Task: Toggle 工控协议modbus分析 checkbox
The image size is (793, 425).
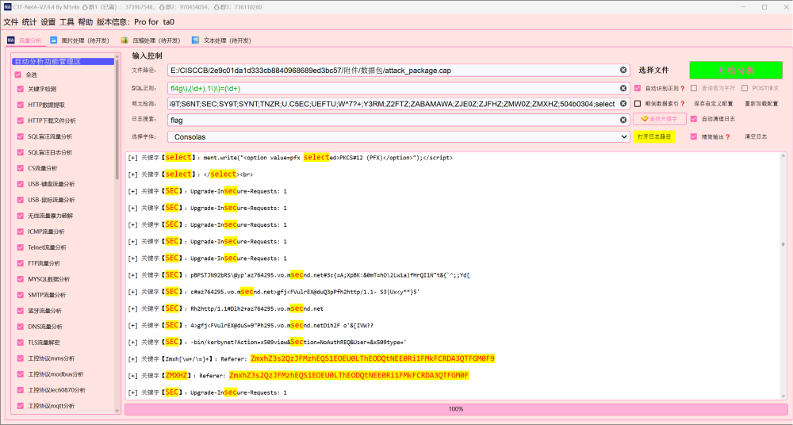Action: (21, 374)
